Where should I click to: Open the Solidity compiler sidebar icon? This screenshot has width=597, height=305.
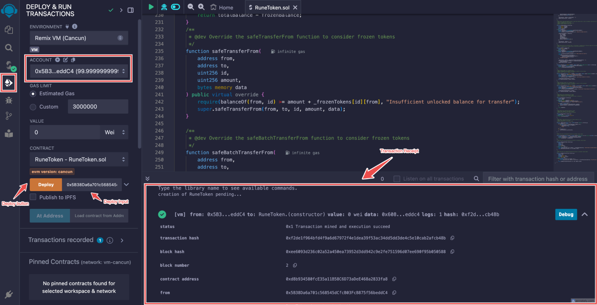(9, 65)
